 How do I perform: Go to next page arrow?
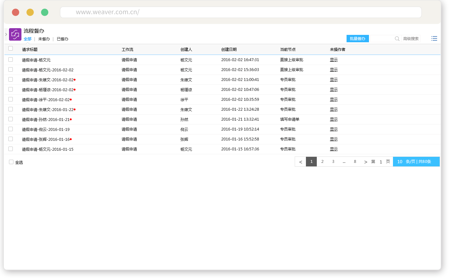point(365,162)
